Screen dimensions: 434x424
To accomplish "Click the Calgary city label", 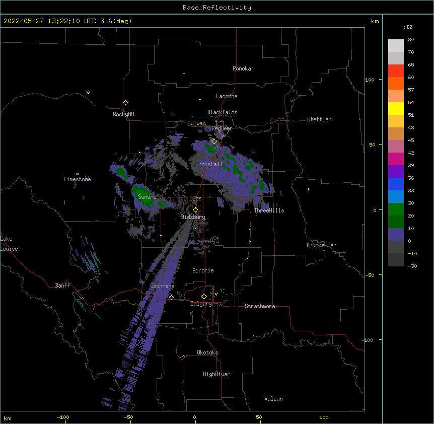I will [x=201, y=304].
